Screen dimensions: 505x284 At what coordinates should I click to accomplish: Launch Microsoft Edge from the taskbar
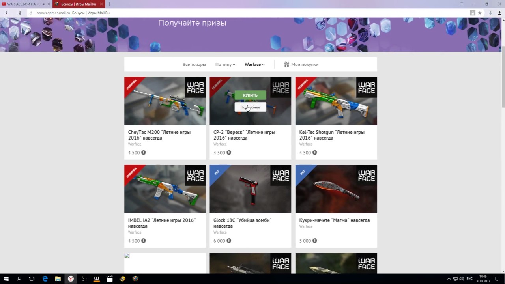tap(45, 278)
